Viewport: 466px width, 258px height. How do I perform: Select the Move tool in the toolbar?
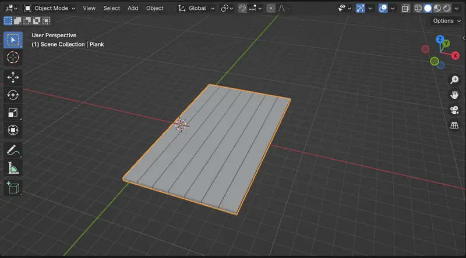(13, 77)
